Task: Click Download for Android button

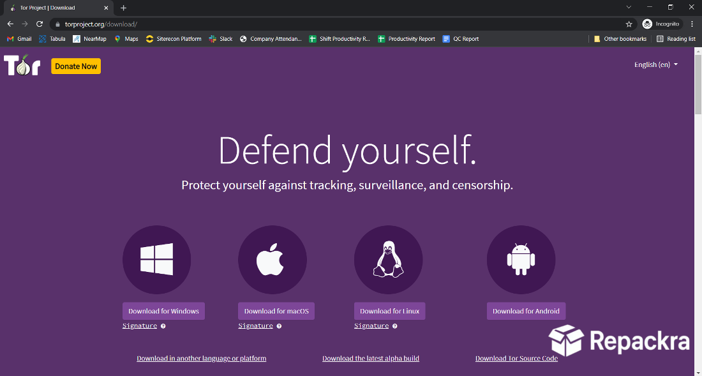Action: [526, 311]
